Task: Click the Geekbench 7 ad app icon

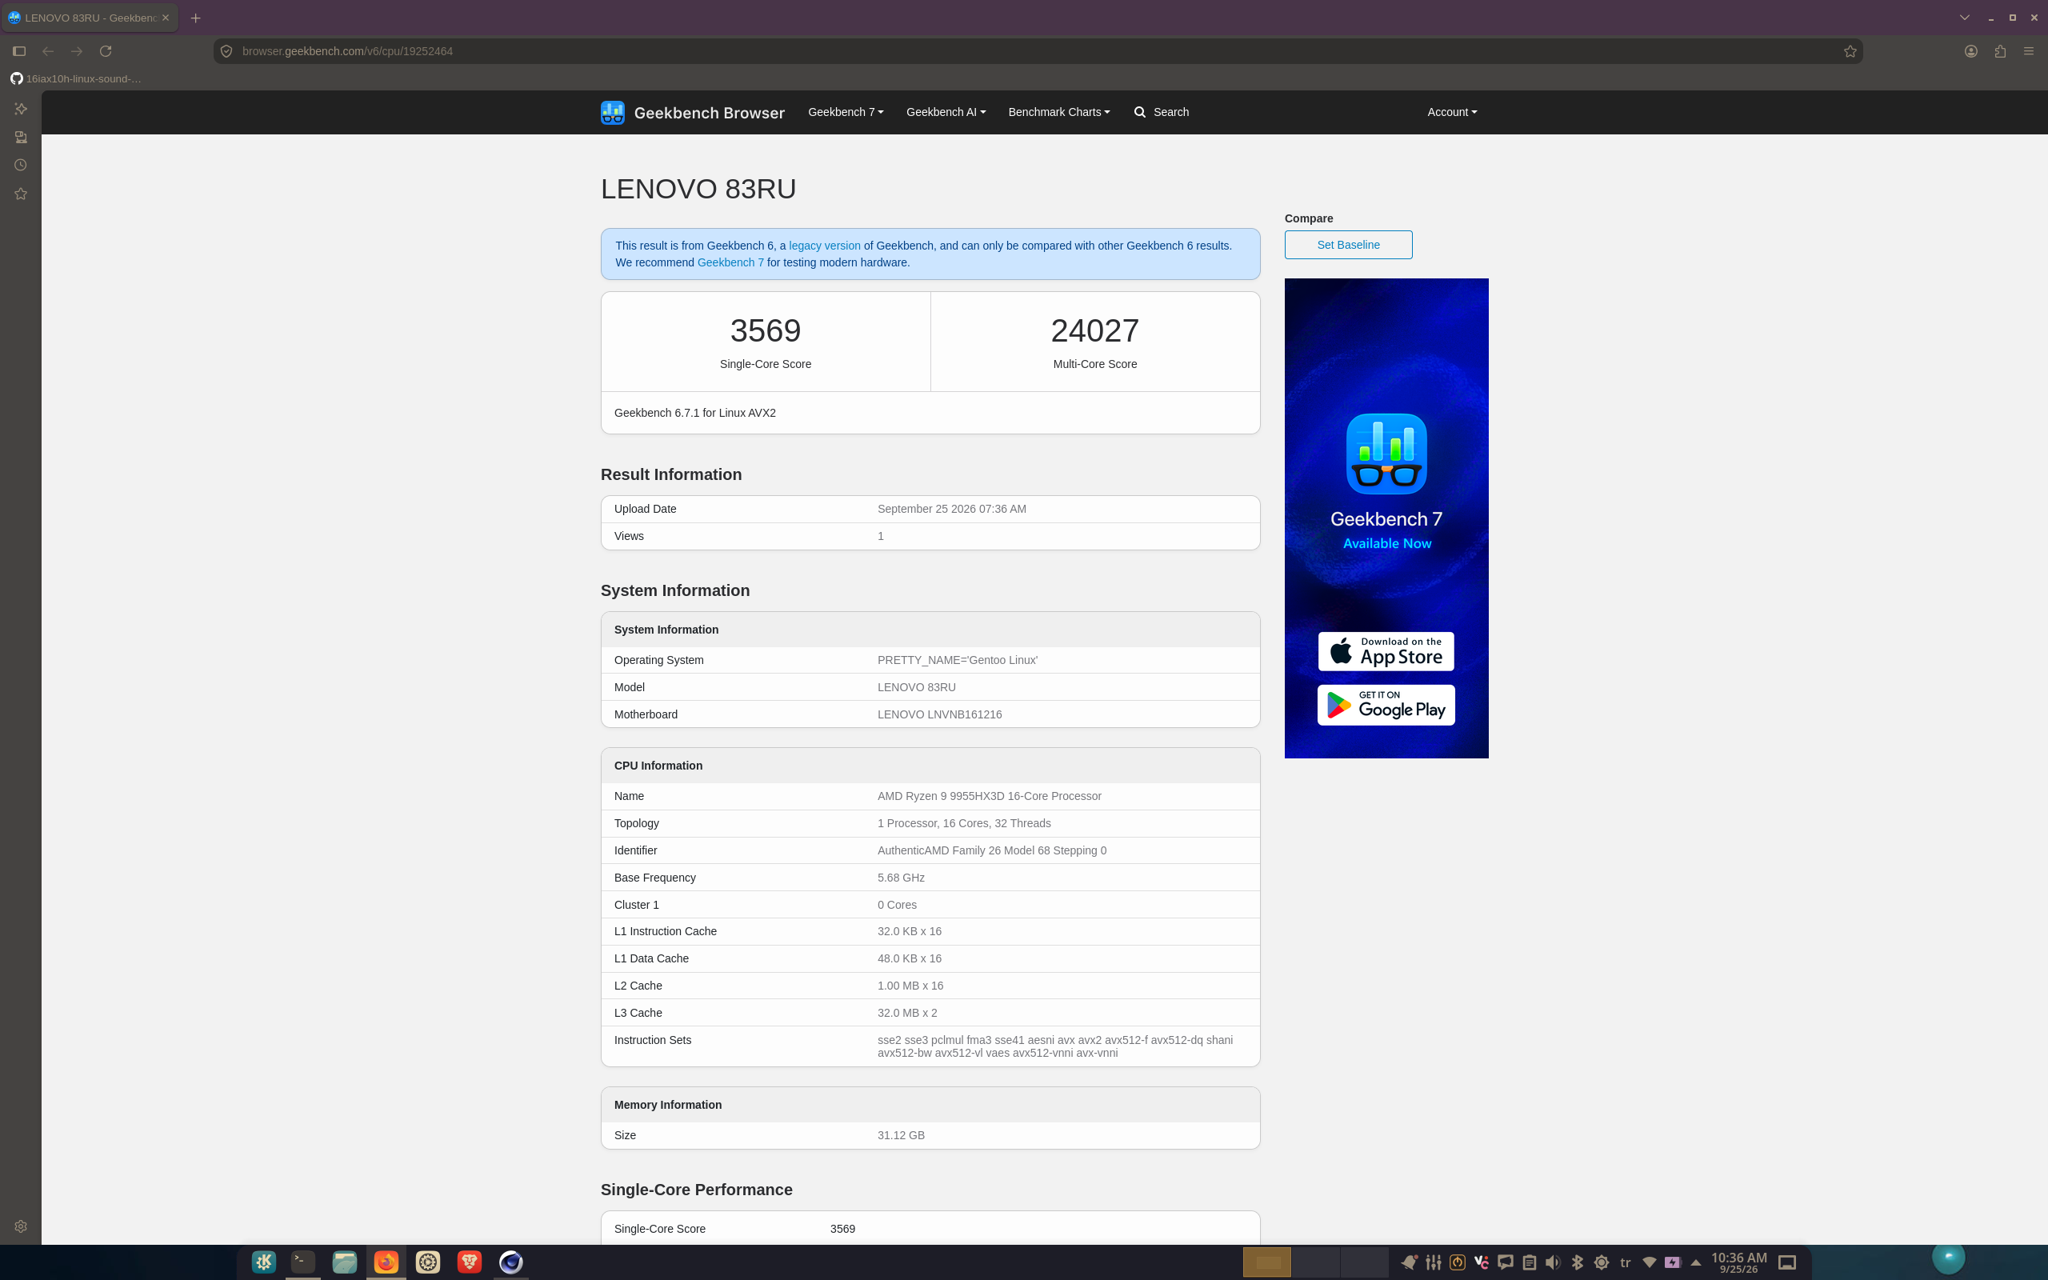Action: click(x=1386, y=454)
